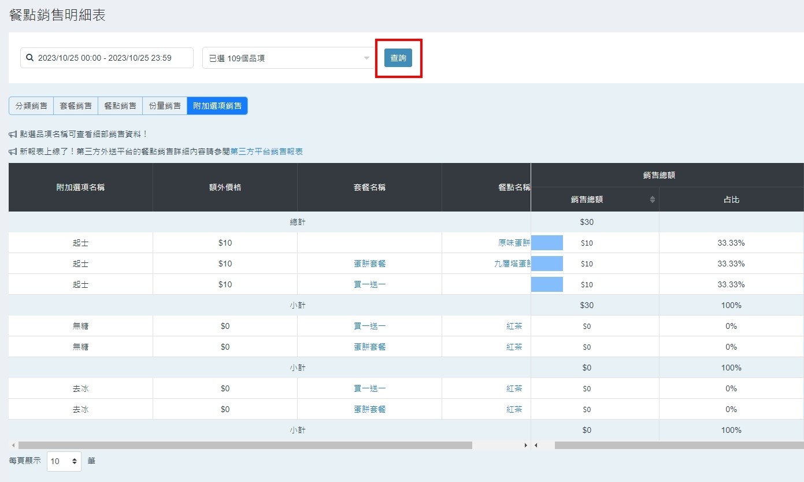Select the 份量銷售 tab
Screen dimensions: 804x482
pyautogui.click(x=165, y=106)
